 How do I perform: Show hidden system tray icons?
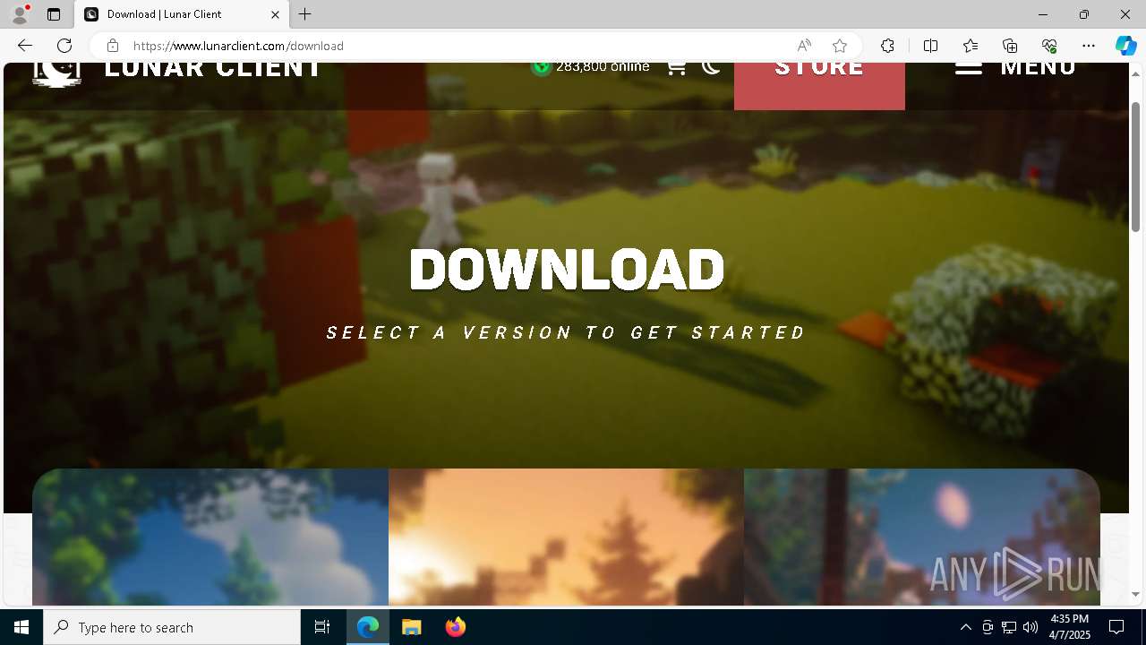click(x=965, y=627)
